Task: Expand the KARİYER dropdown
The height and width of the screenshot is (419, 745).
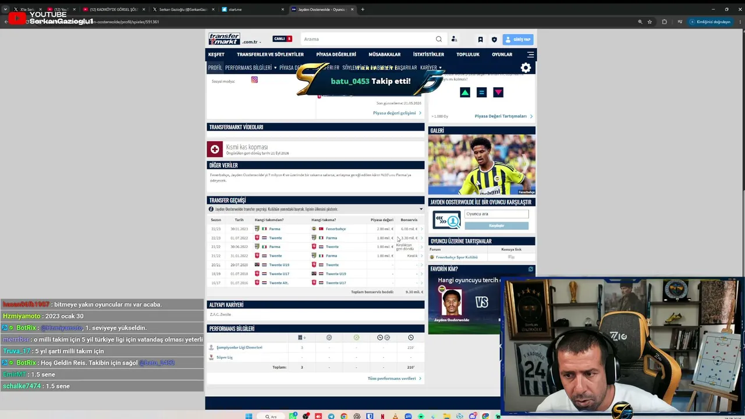Action: (x=431, y=68)
